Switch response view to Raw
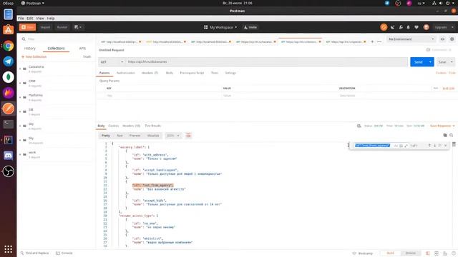The image size is (458, 257). point(120,136)
